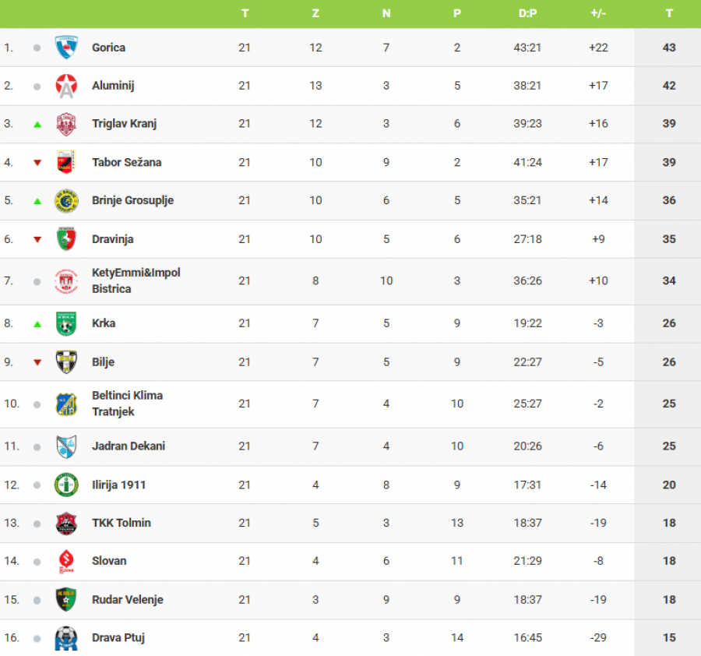Sort by the Z wins column header
Viewport: 701px width, 656px height.
[315, 13]
